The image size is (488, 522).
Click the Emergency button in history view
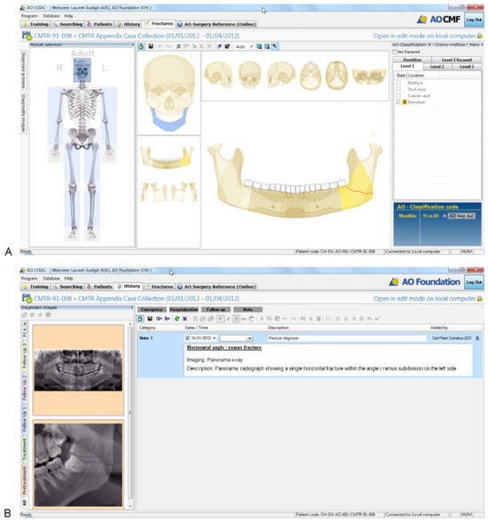point(152,310)
